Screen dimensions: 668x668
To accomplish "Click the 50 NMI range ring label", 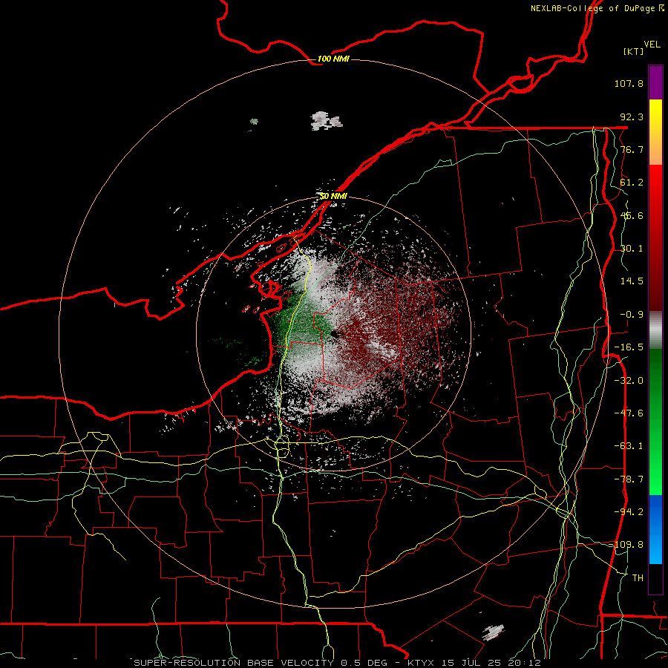I will tap(333, 197).
